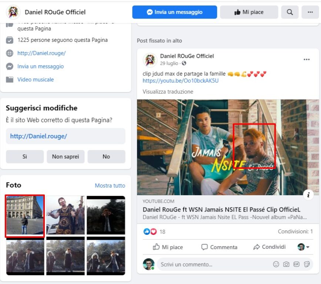The height and width of the screenshot is (284, 321).
Task: Click Mostra tutto in Foto section
Action: (x=110, y=185)
